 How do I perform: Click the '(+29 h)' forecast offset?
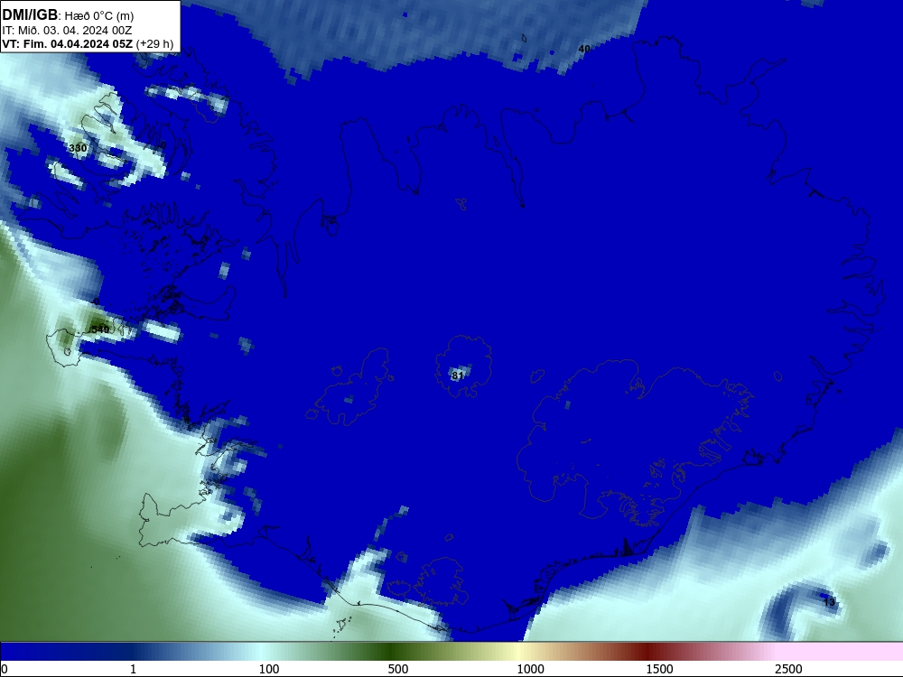click(x=154, y=43)
